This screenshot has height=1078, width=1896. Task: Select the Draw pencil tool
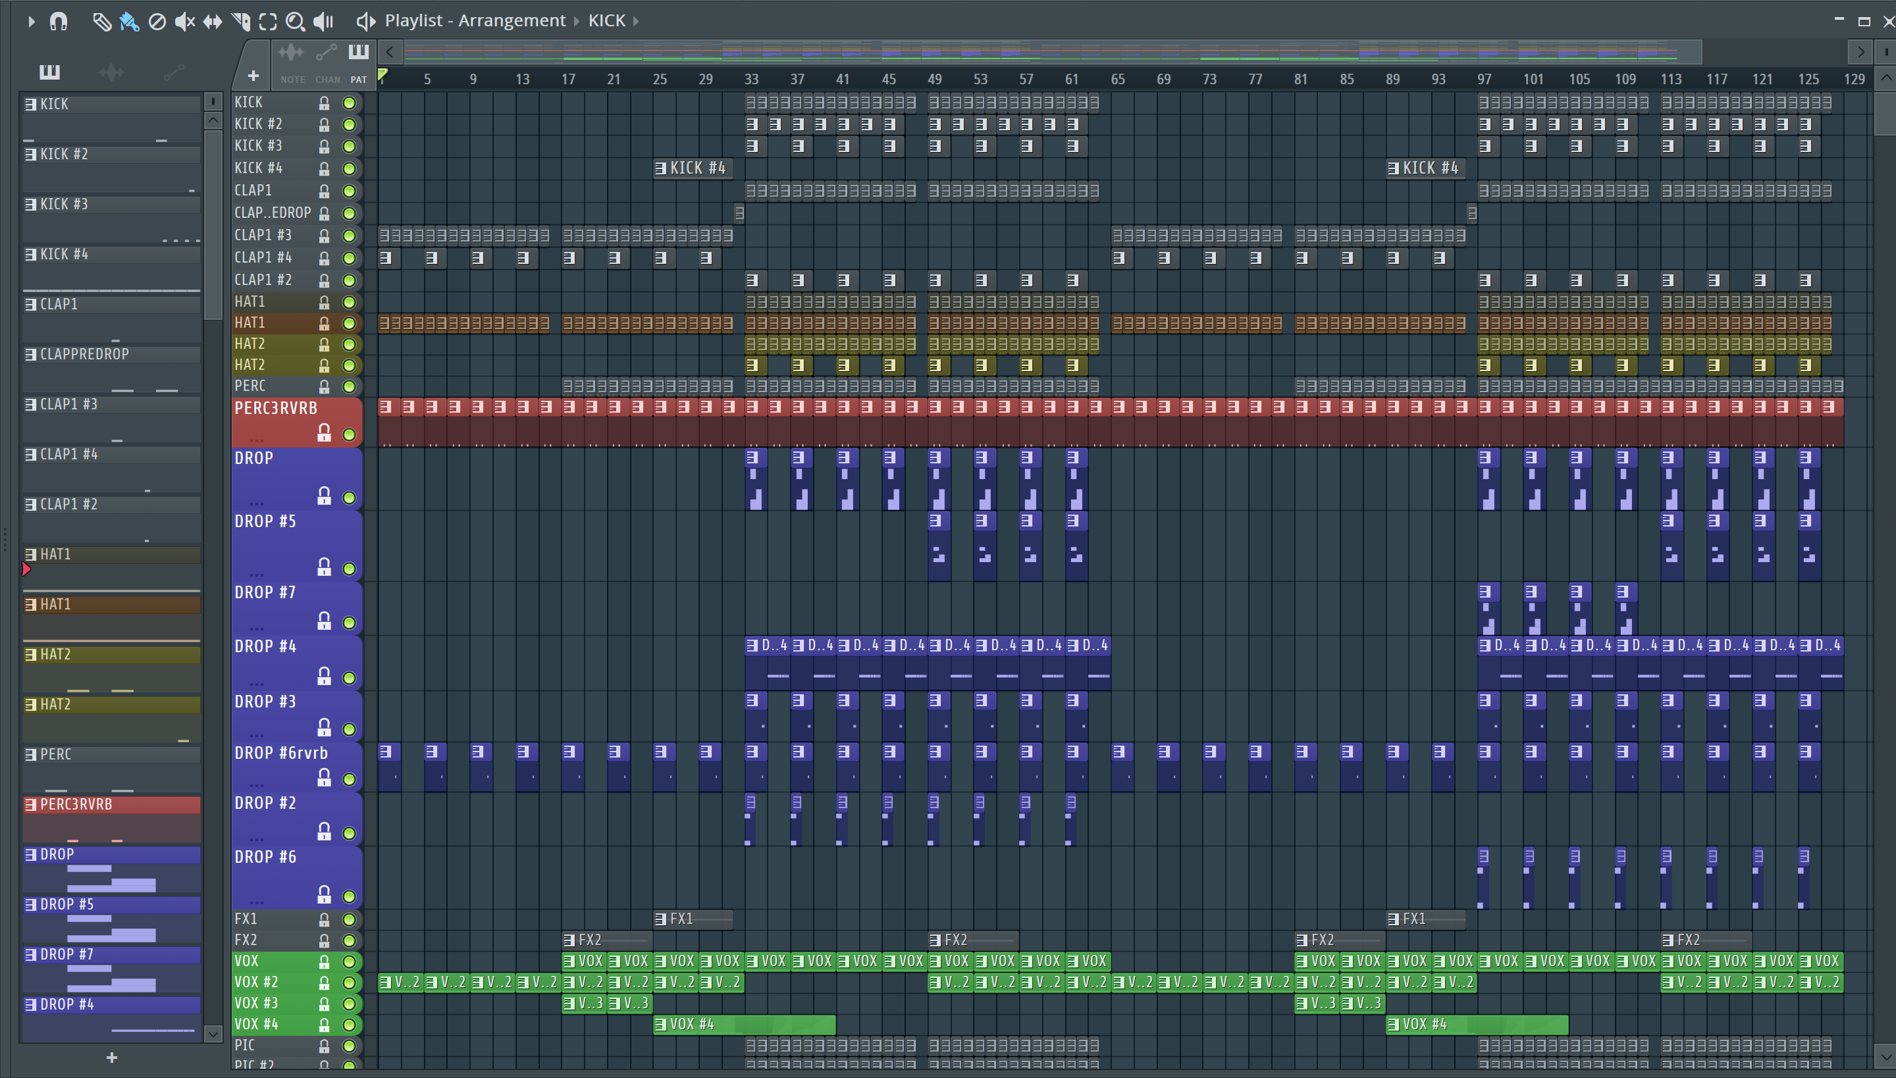pyautogui.click(x=101, y=22)
